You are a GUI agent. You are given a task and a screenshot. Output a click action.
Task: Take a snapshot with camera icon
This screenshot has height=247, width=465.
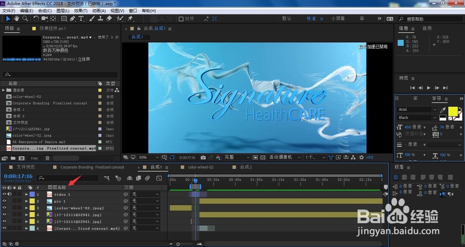tap(203, 157)
